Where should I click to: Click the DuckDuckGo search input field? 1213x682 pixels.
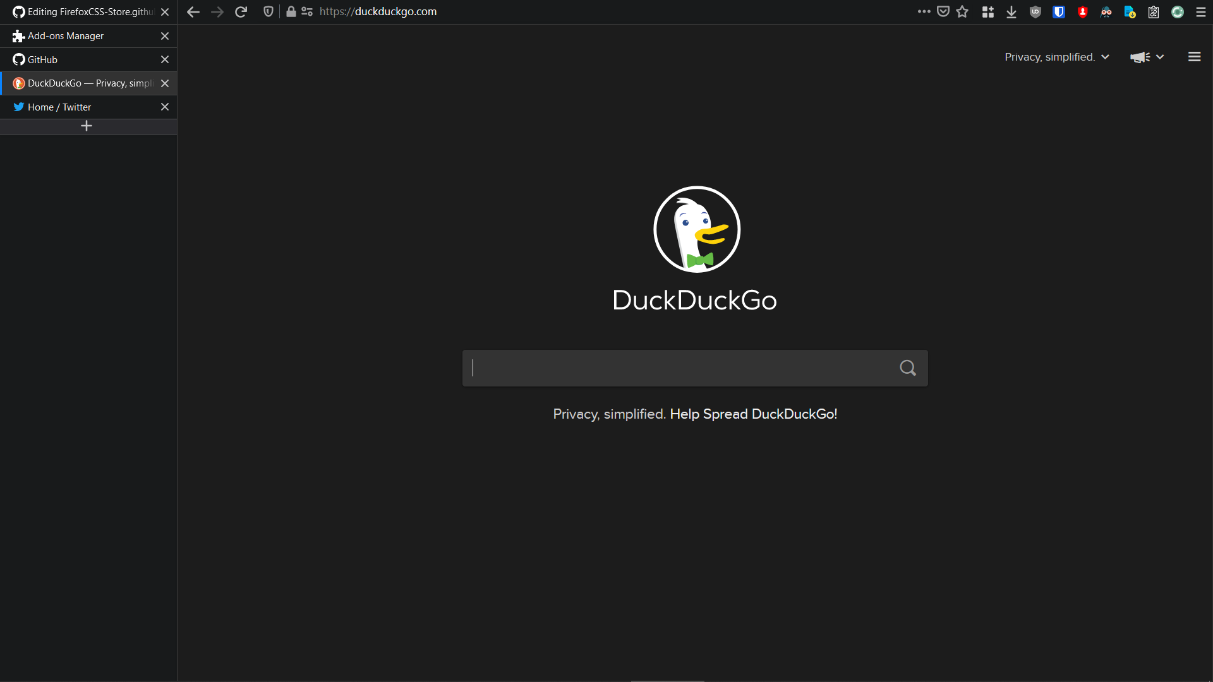679,368
